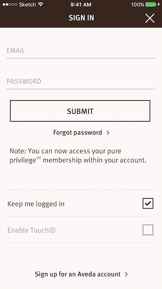Click the chevron after Aveda account link
Image resolution: width=162 pixels, height=289 pixels.
pos(126,274)
